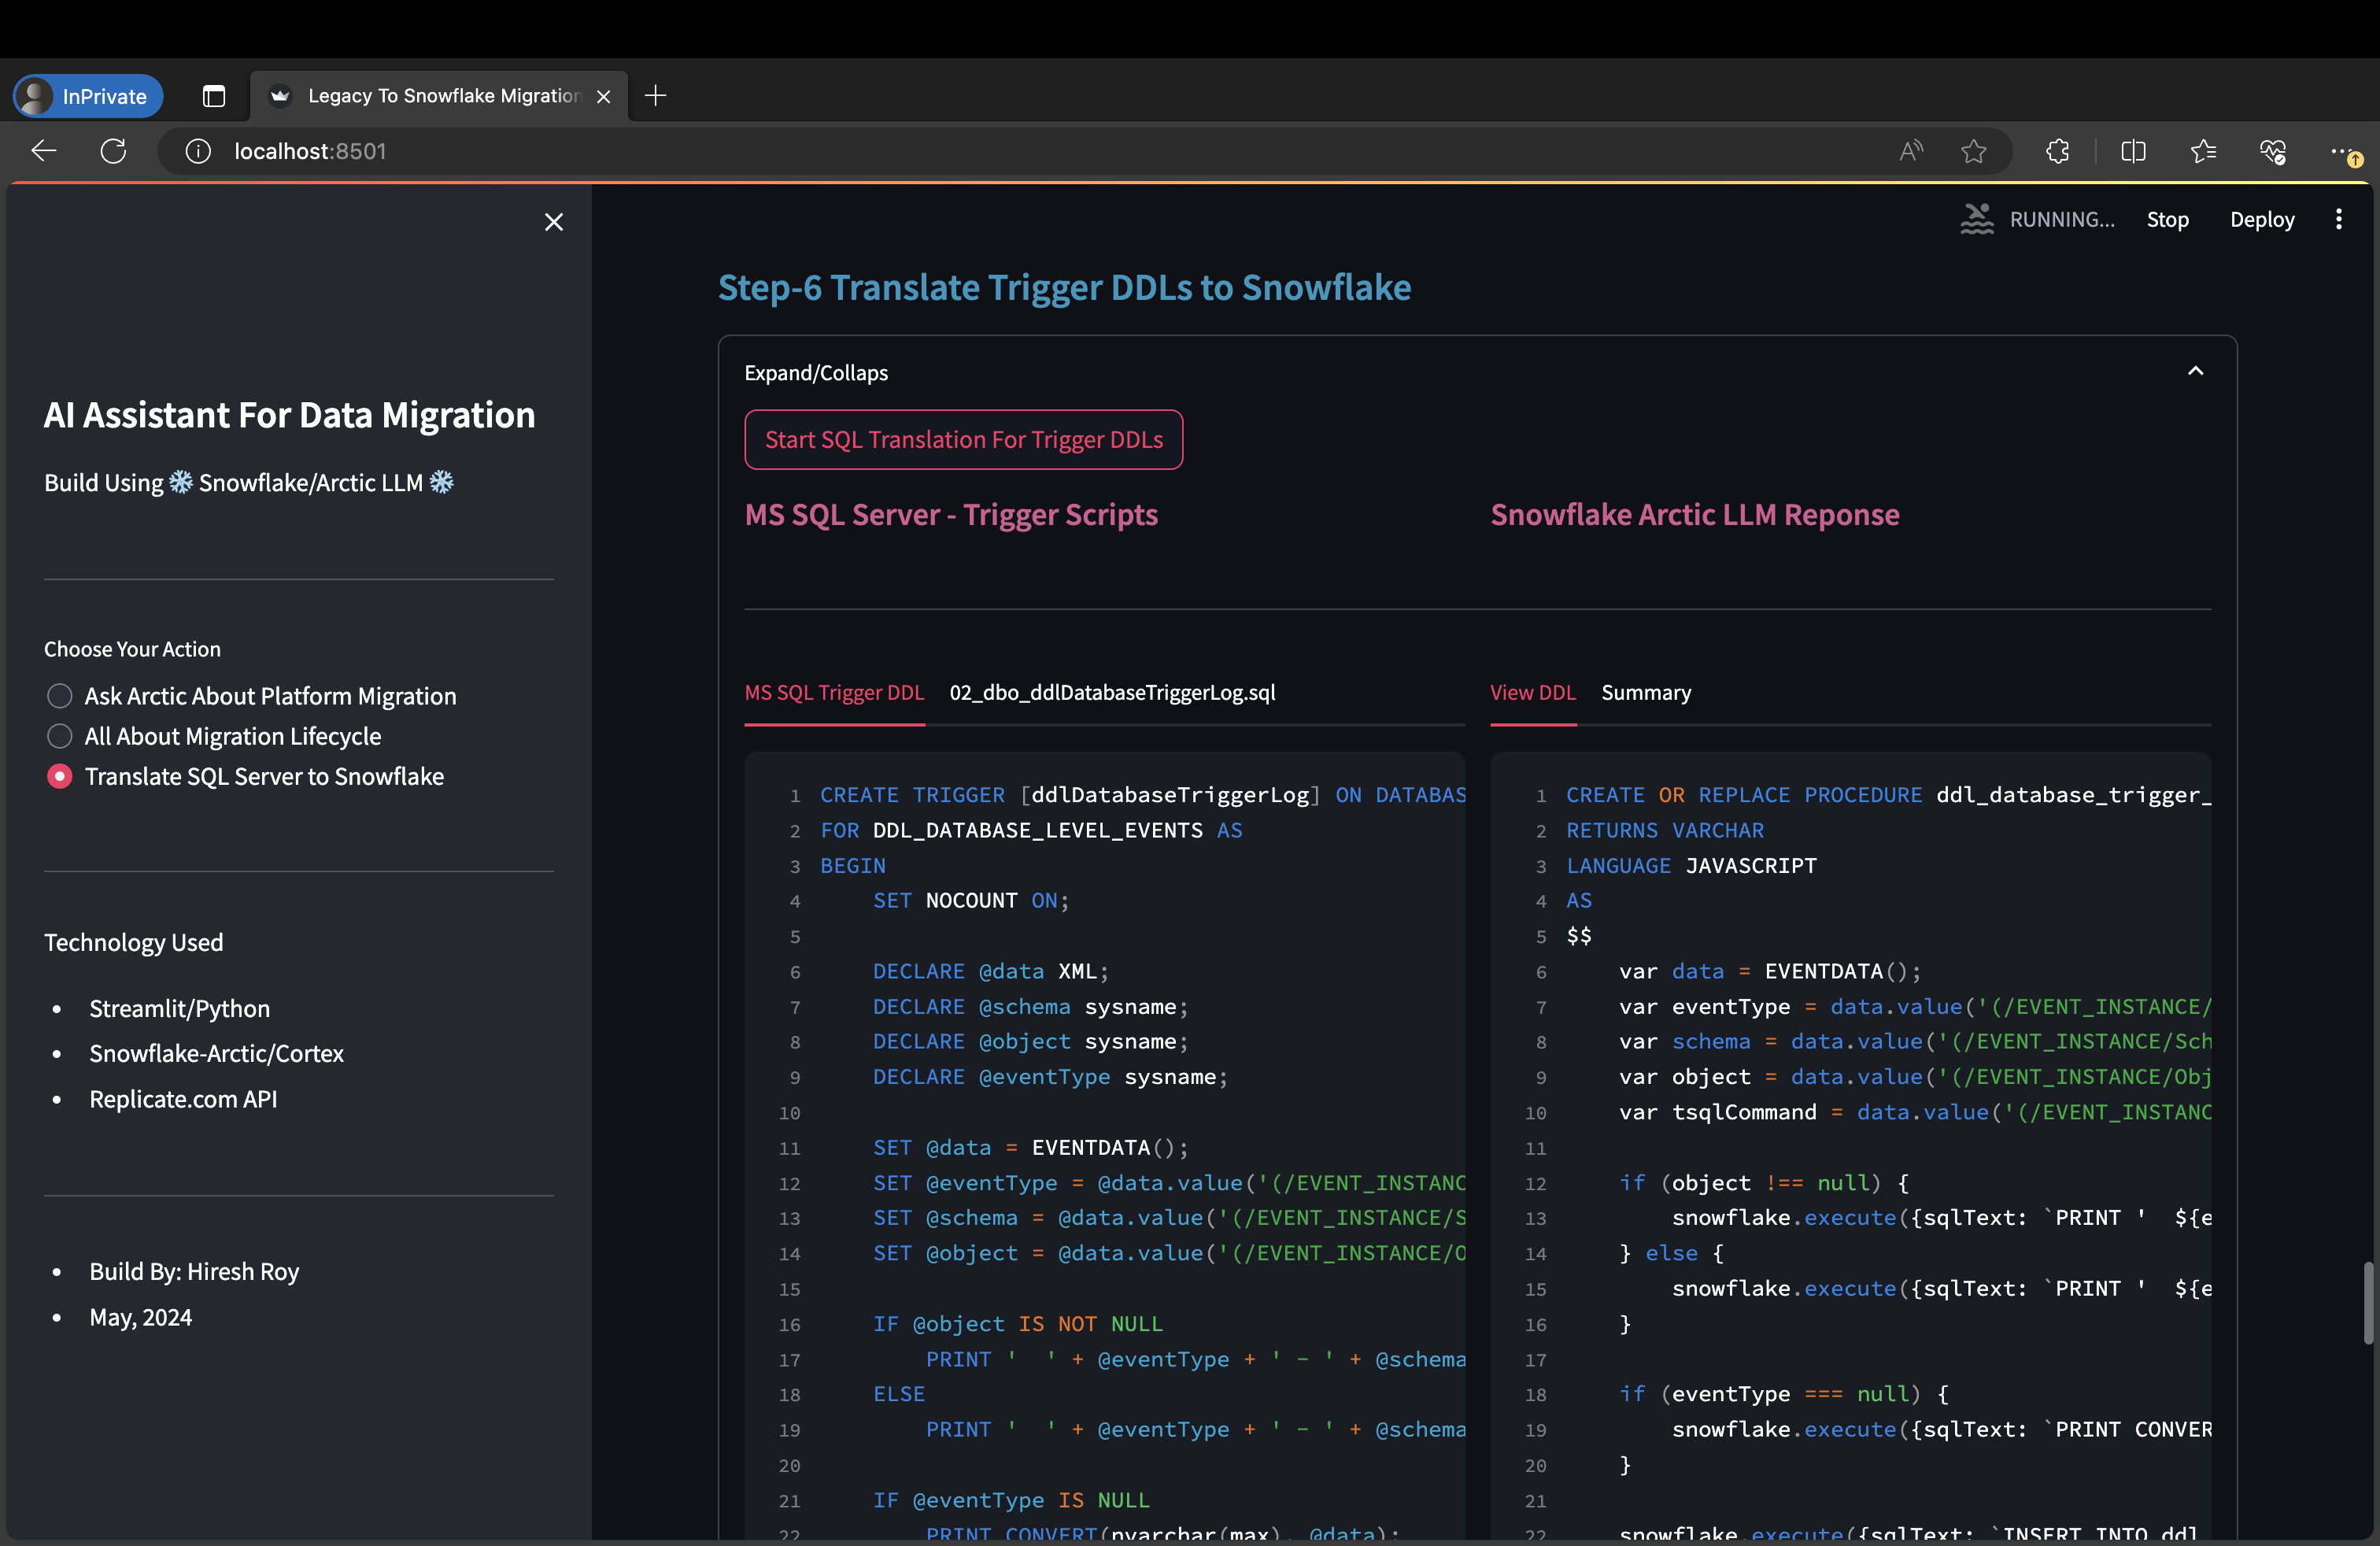Toggle split screen view icon

(2133, 151)
